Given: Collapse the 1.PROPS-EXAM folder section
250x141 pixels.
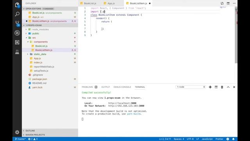Looking at the screenshot, I should click(50, 25).
